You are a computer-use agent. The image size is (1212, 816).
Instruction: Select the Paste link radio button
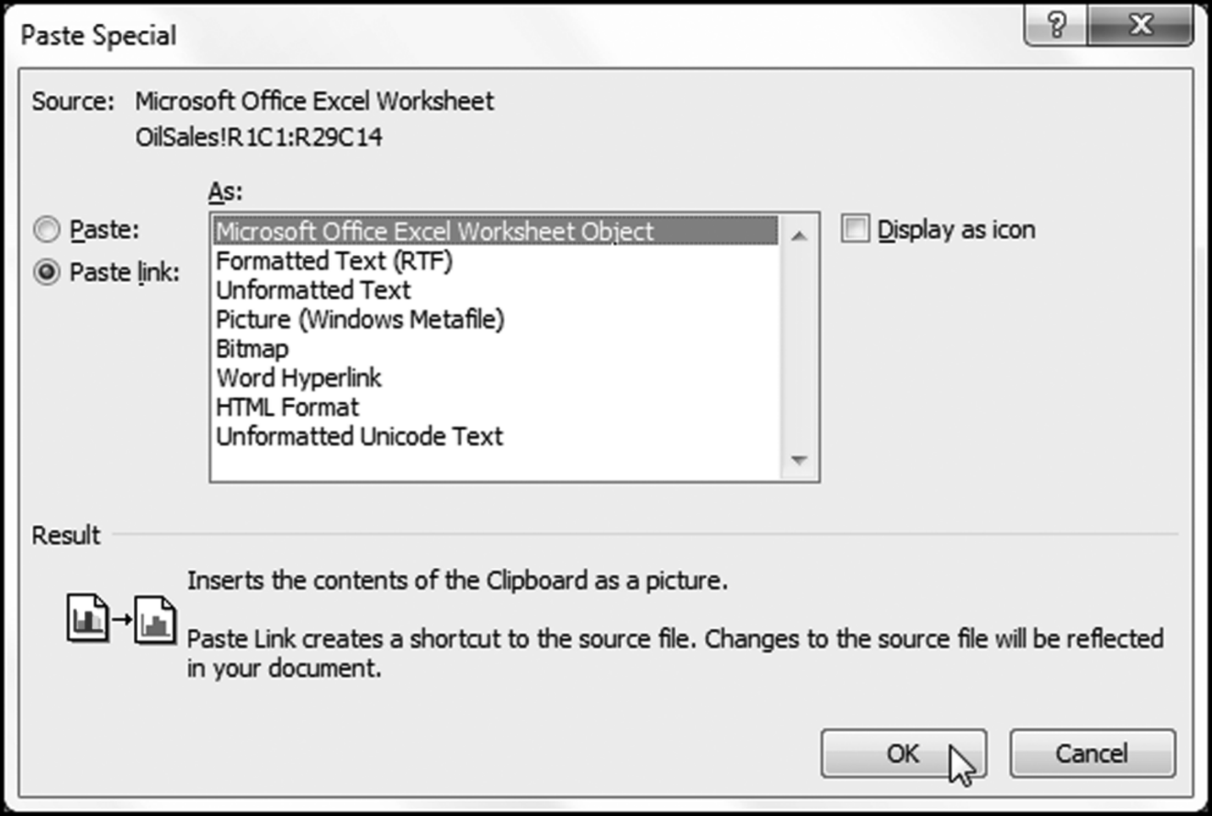(x=50, y=274)
